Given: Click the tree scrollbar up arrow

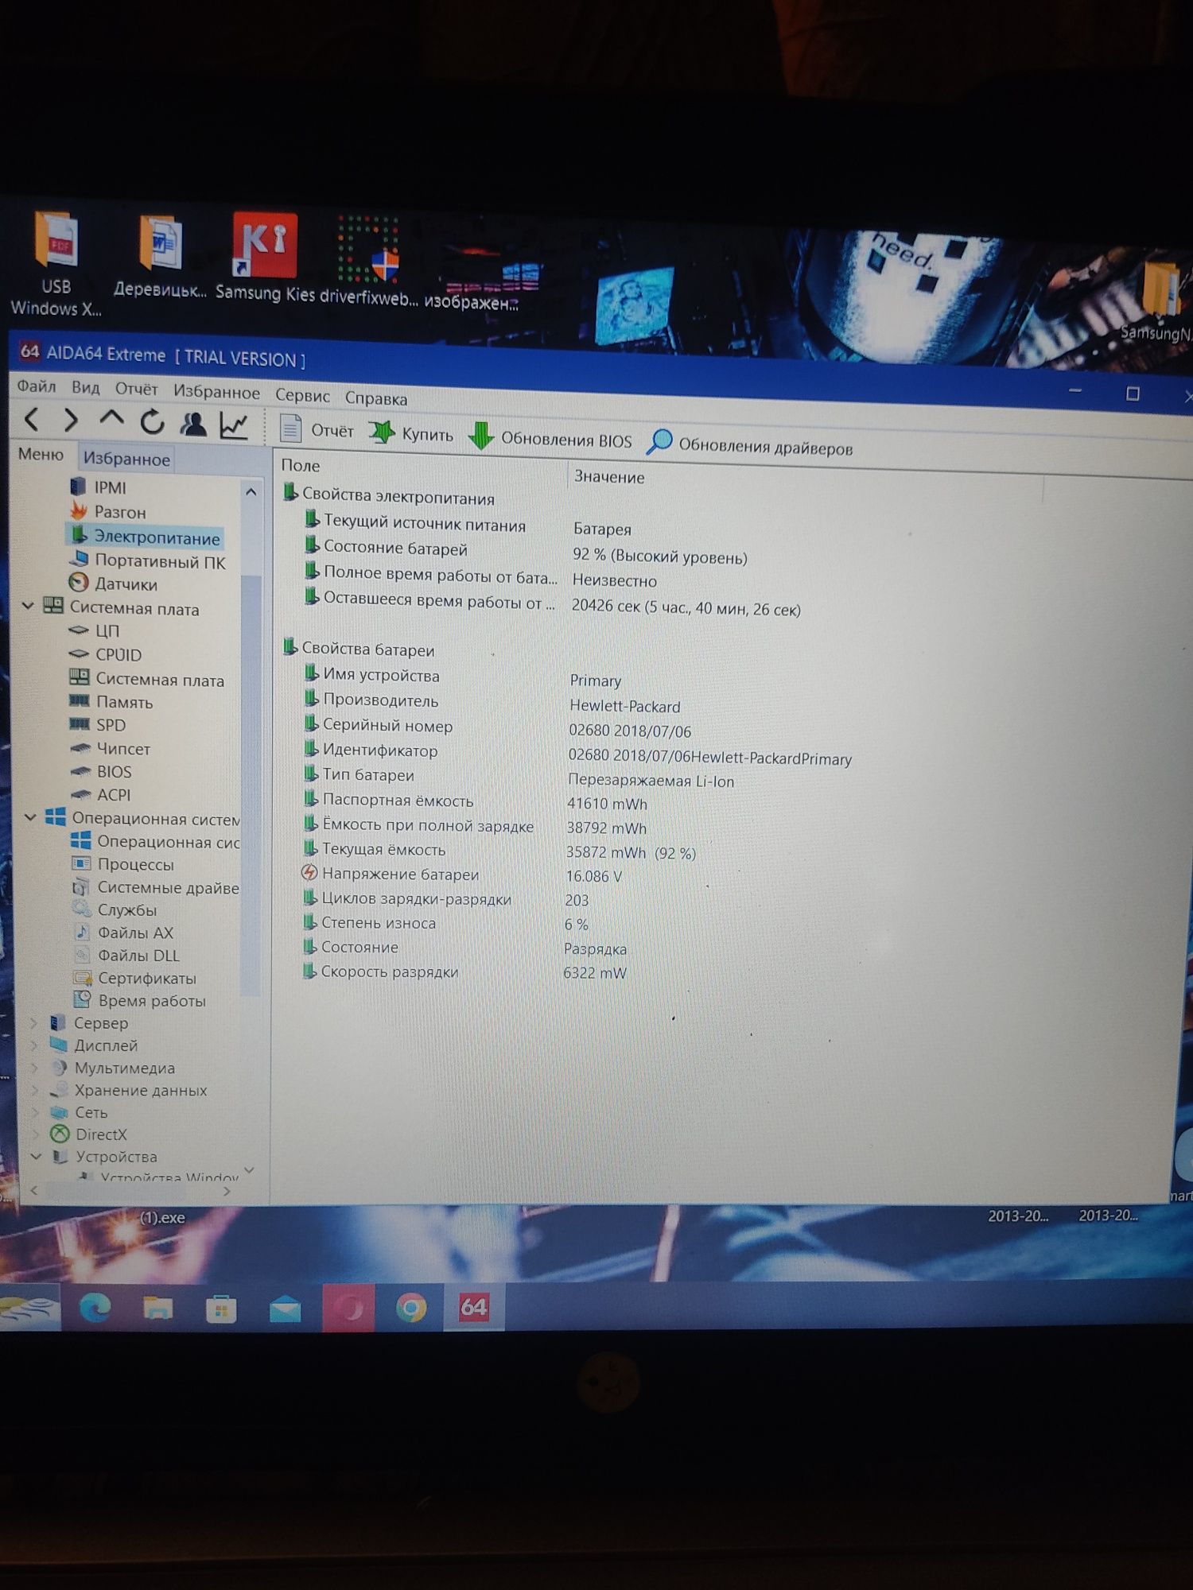Looking at the screenshot, I should click(x=251, y=492).
